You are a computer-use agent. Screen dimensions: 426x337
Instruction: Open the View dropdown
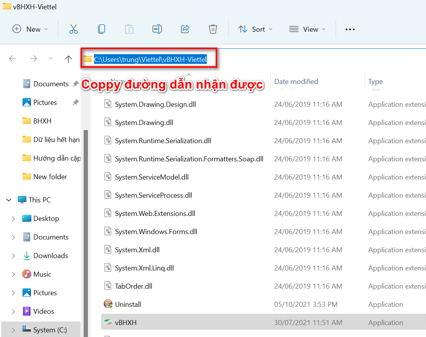click(x=307, y=29)
